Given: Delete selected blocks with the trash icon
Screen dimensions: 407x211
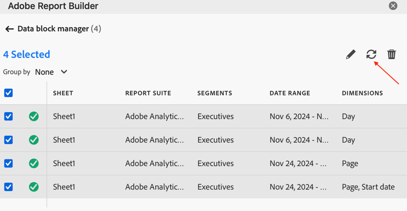Looking at the screenshot, I should point(391,54).
